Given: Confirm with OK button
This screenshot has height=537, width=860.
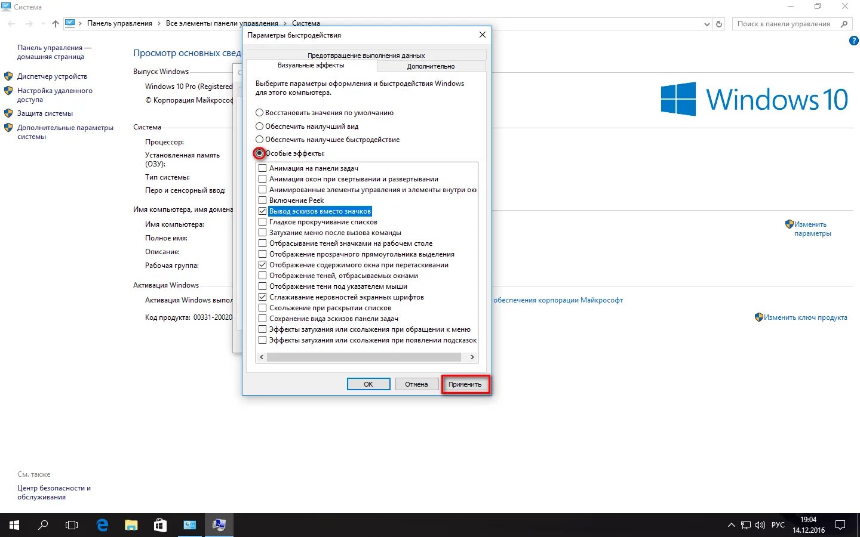Looking at the screenshot, I should coord(368,384).
